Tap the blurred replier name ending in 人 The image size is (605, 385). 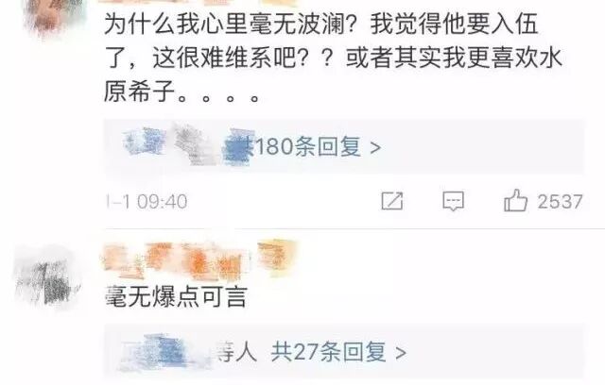[187, 352]
